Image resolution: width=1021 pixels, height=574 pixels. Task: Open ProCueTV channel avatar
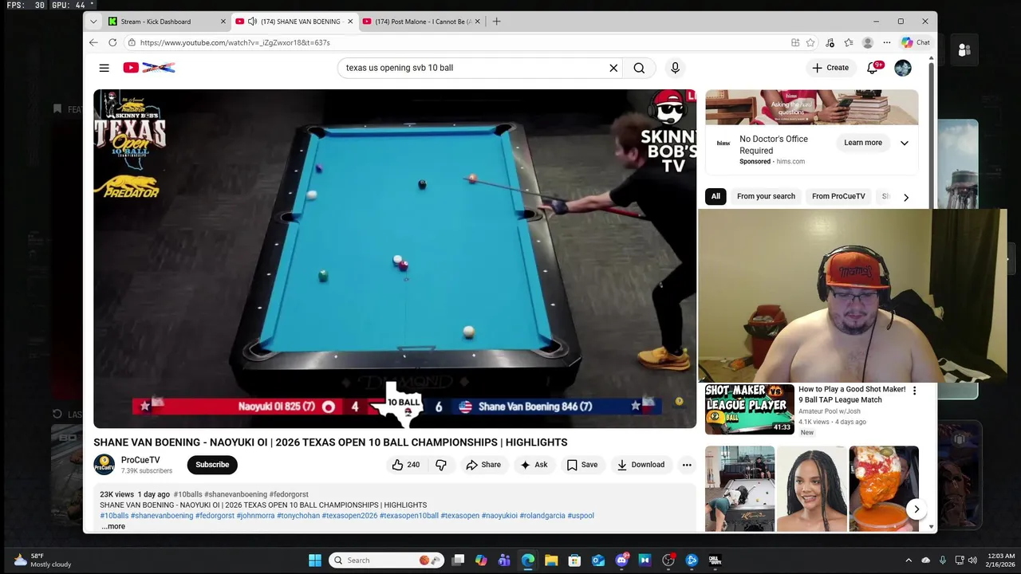click(104, 465)
